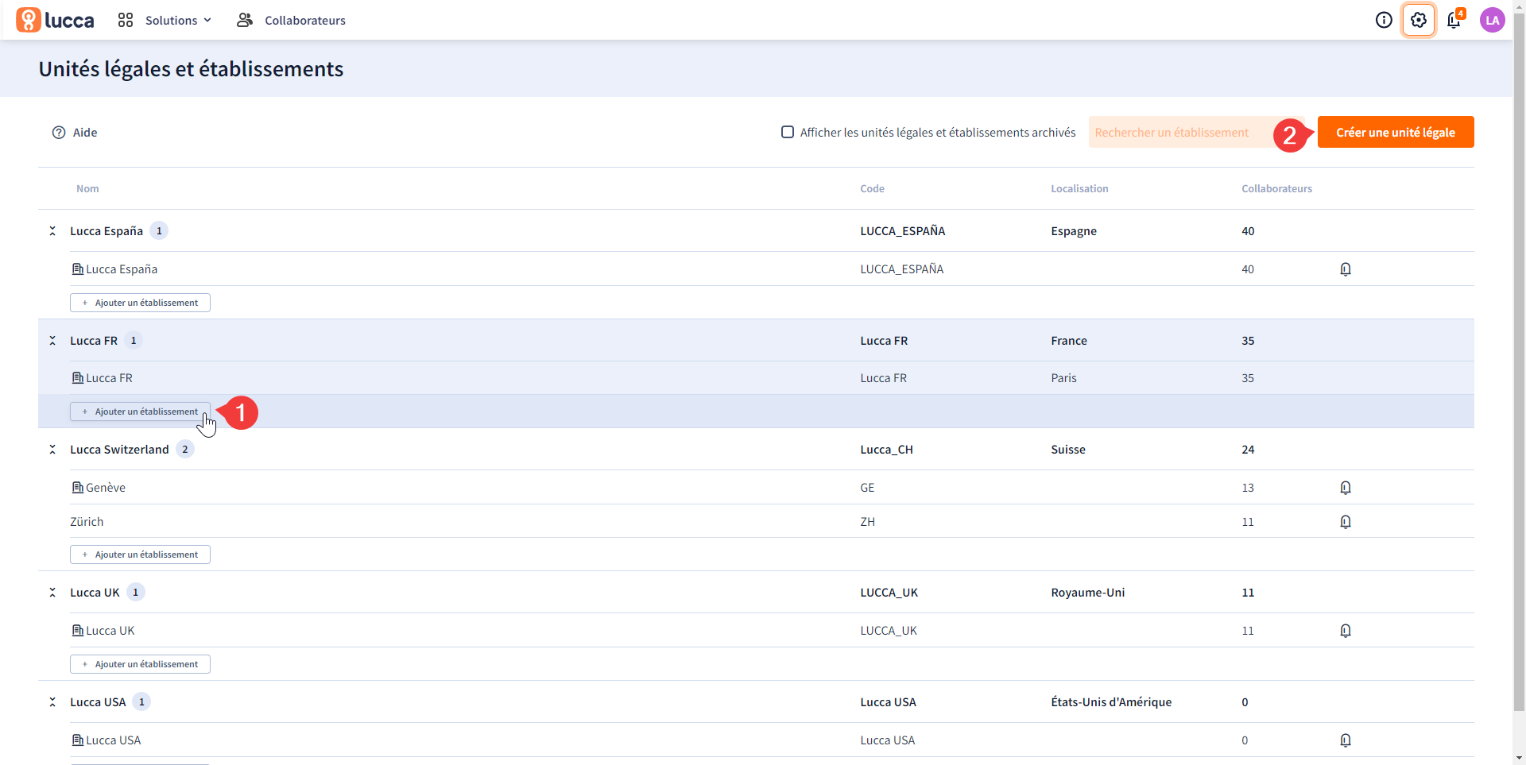1526x765 pixels.
Task: Click the Paris localisation cell
Action: tap(1063, 378)
